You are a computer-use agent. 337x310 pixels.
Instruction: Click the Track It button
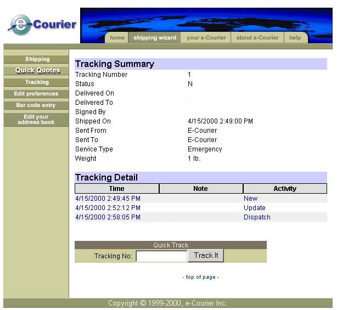pyautogui.click(x=206, y=256)
